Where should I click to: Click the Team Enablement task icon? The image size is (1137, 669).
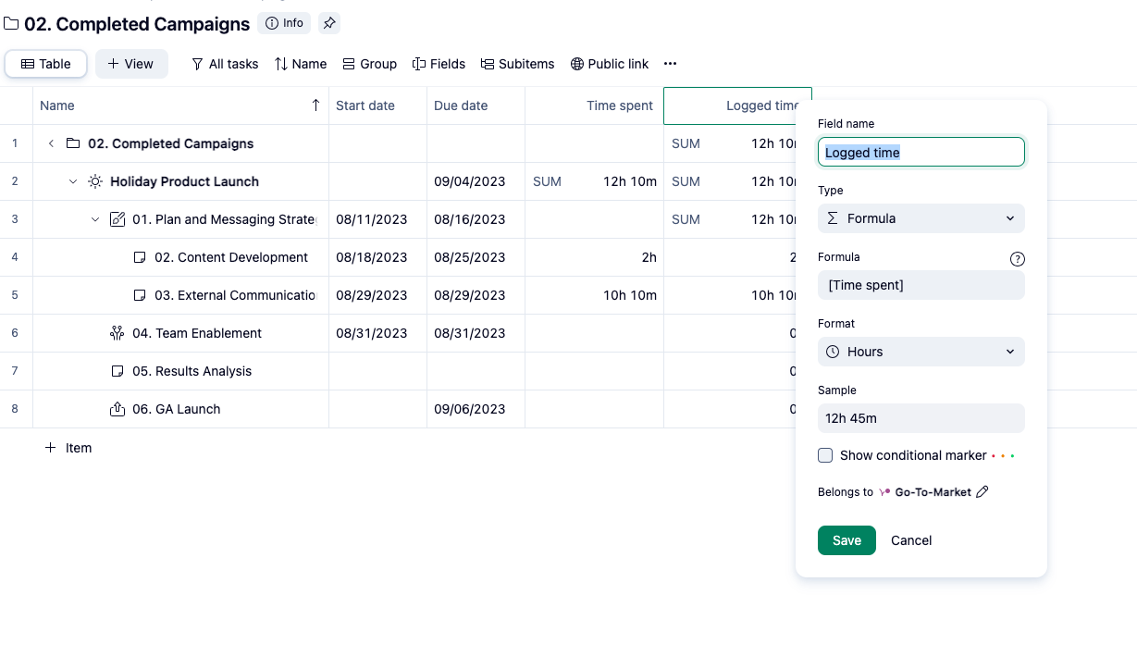click(117, 333)
